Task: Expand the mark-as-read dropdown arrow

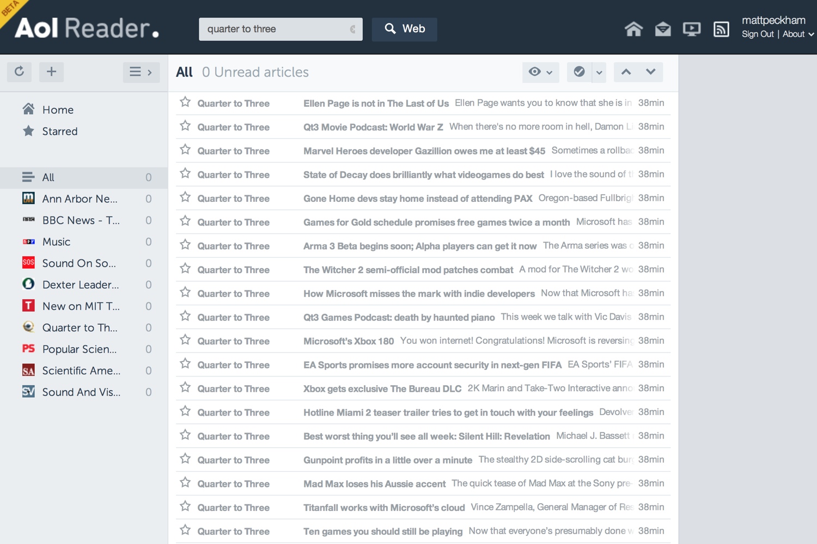Action: click(x=599, y=72)
